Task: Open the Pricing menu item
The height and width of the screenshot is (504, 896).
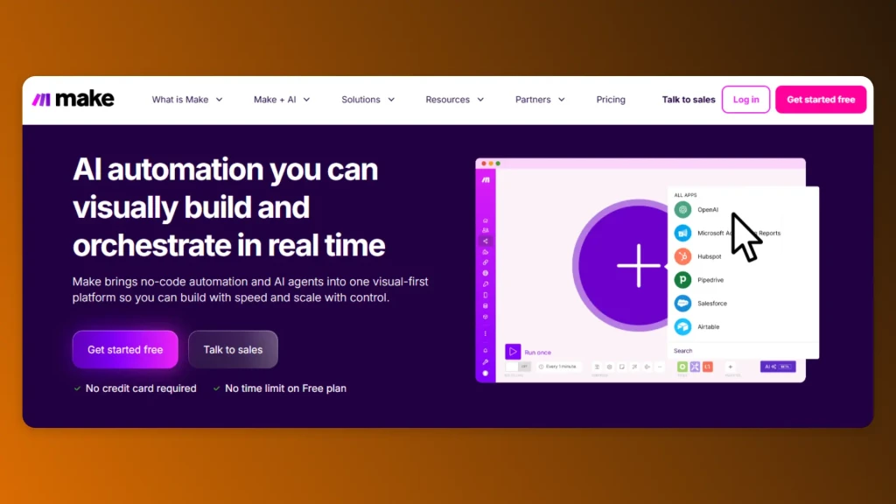Action: (611, 99)
